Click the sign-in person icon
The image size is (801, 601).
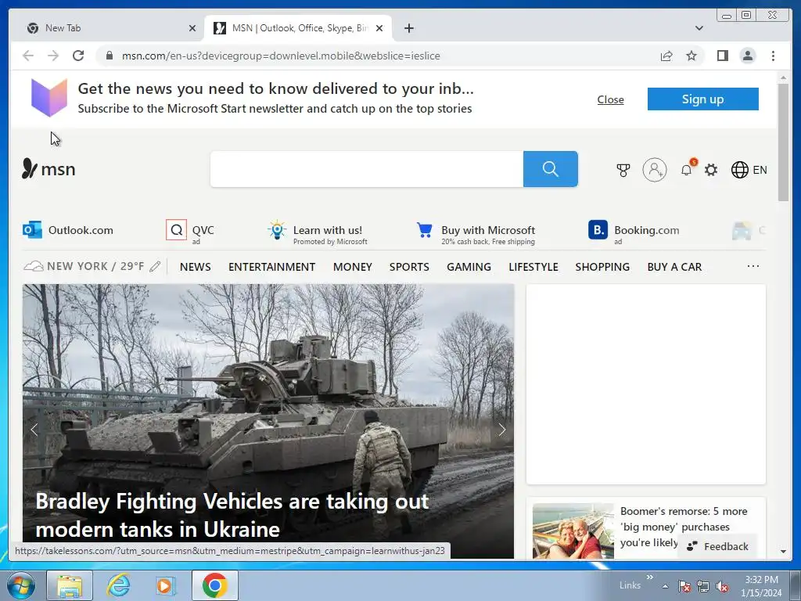click(x=655, y=170)
